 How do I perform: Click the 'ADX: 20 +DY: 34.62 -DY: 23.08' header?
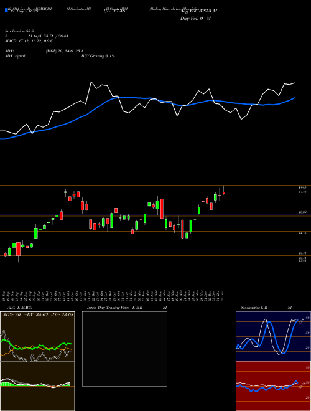pyautogui.click(x=38, y=314)
